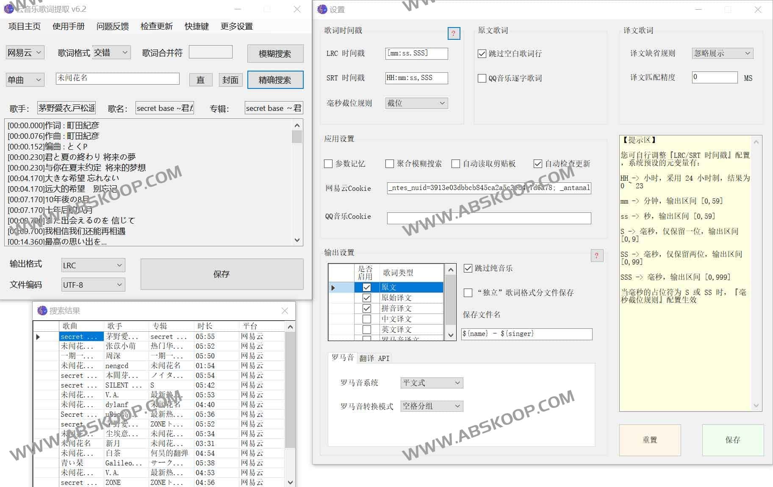Toggle the QQ音乐逐字歌词 checkbox
The height and width of the screenshot is (487, 773).
482,78
